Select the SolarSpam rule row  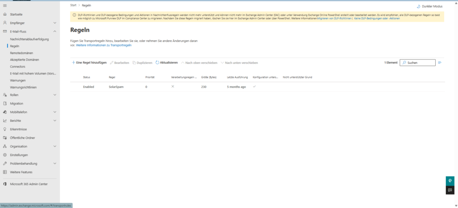pos(116,87)
